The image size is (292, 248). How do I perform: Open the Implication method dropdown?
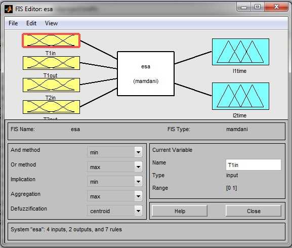coord(115,182)
